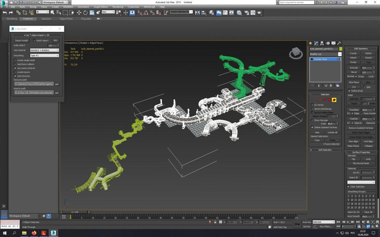380x237 pixels.
Task: Enable the create single mesh checkbox
Action: click(x=15, y=60)
